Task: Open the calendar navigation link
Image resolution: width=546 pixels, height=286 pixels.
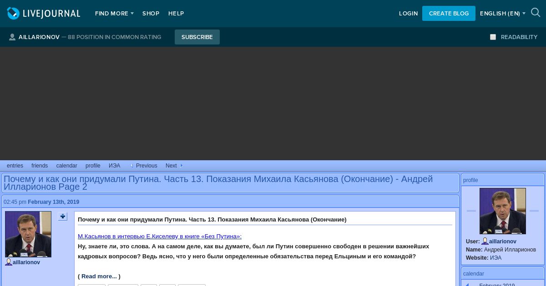Action: [x=66, y=166]
